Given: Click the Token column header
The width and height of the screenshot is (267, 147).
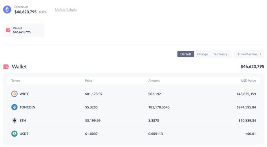Looking at the screenshot, I should (15, 81).
